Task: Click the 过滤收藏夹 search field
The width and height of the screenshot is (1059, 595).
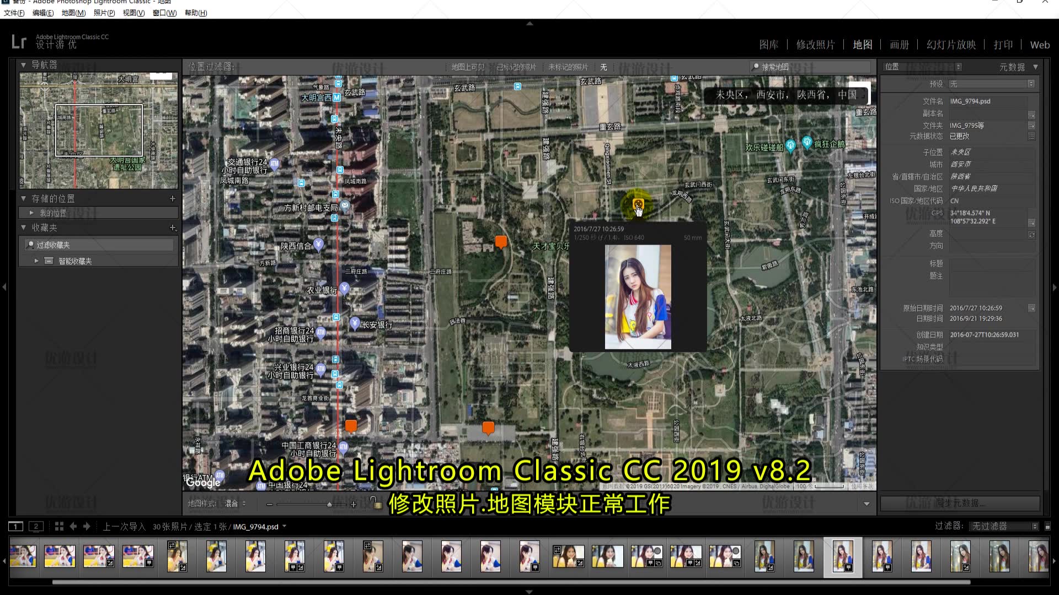Action: 99,245
